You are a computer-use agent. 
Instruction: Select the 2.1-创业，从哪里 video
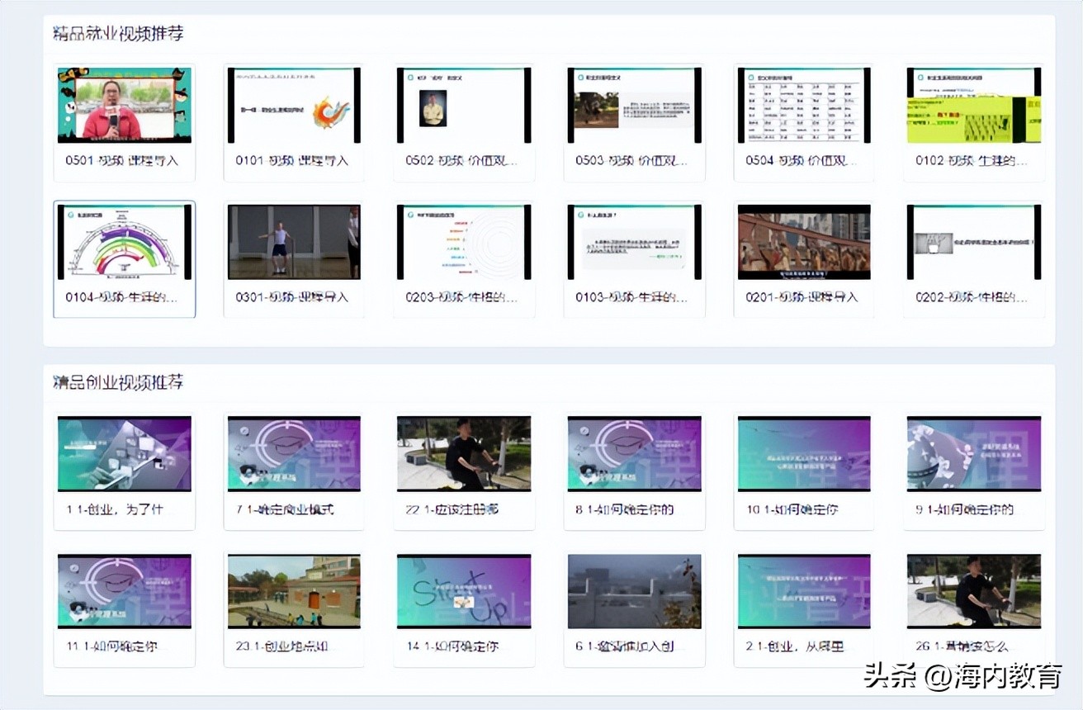pos(804,591)
